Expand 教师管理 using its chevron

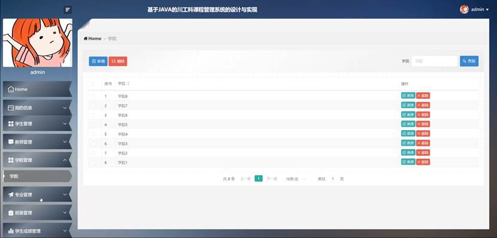tap(65, 142)
